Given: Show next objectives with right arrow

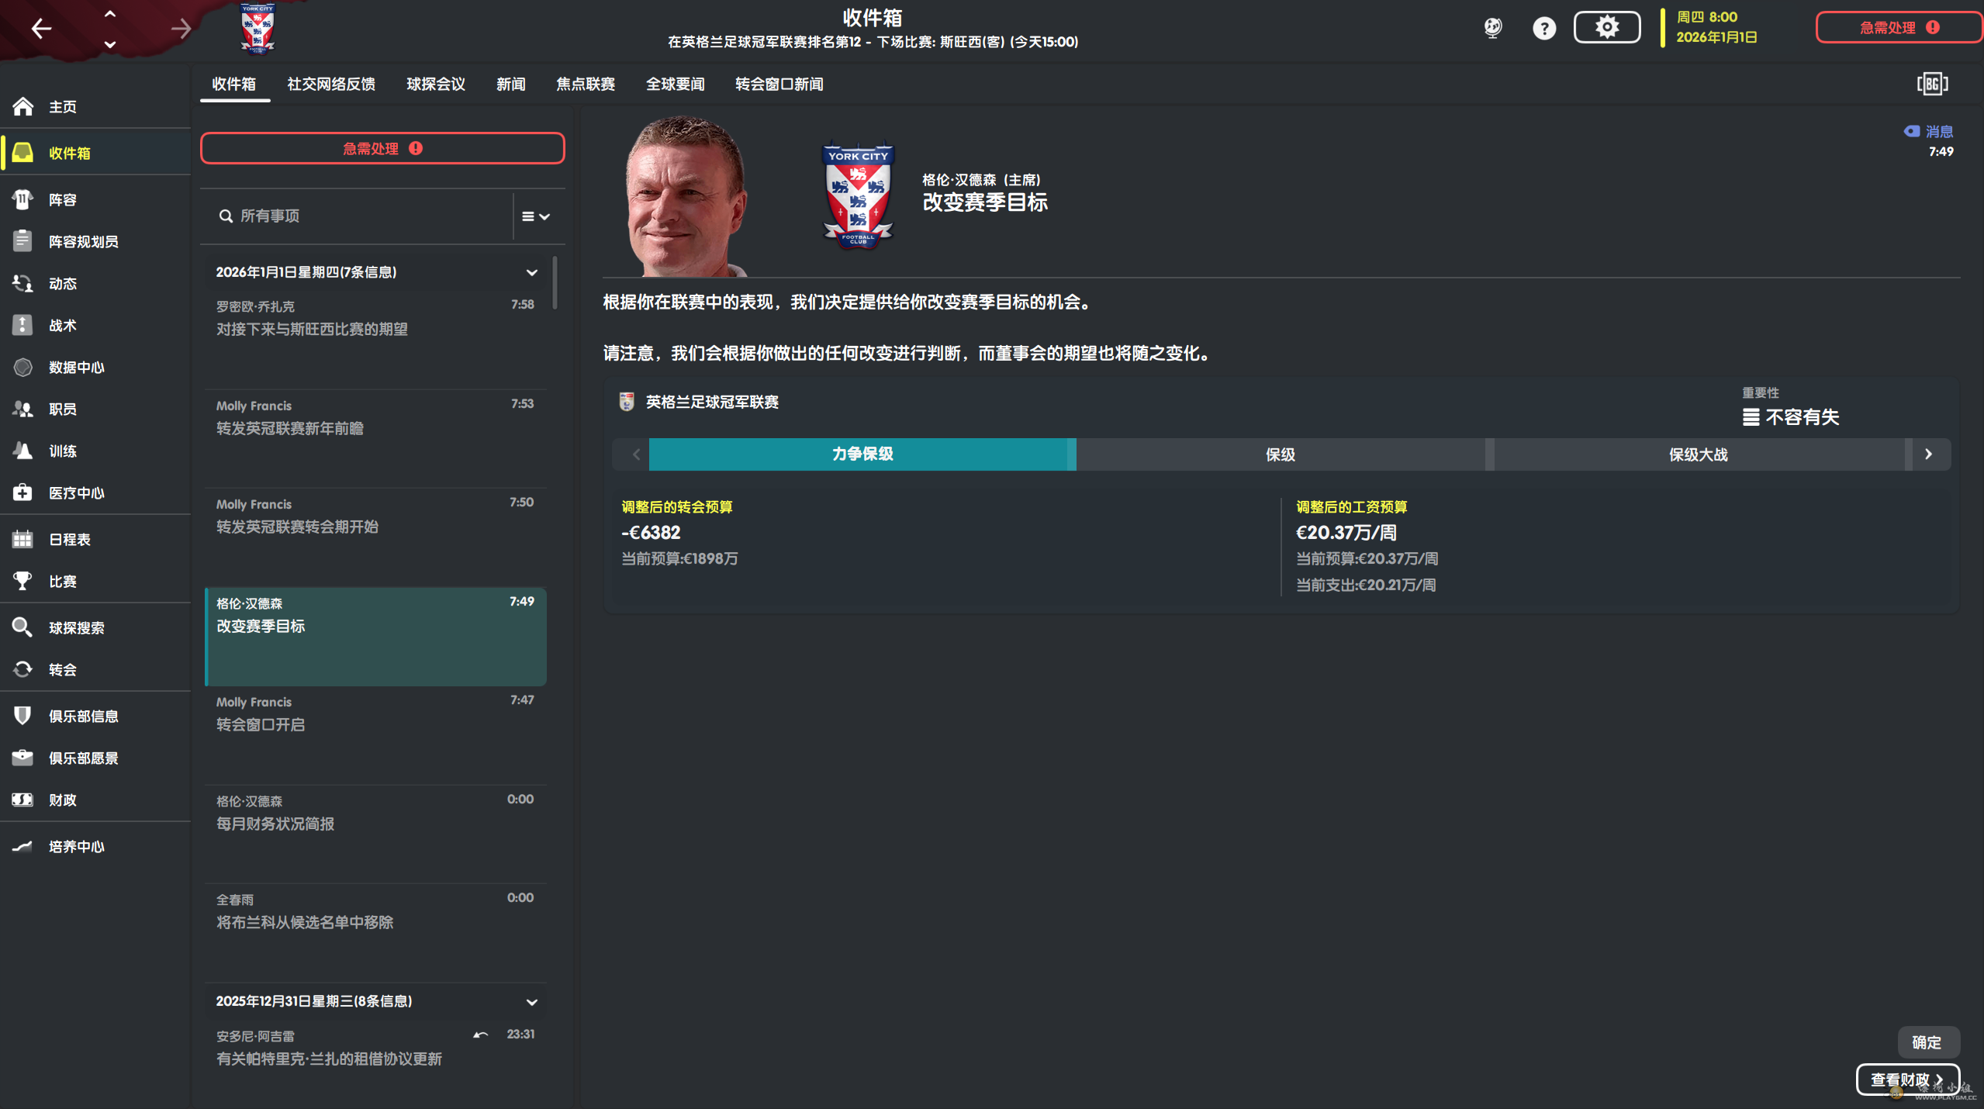Looking at the screenshot, I should [x=1928, y=454].
